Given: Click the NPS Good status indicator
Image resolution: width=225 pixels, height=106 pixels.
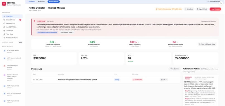Looking at the screenshot, I should [130, 62].
